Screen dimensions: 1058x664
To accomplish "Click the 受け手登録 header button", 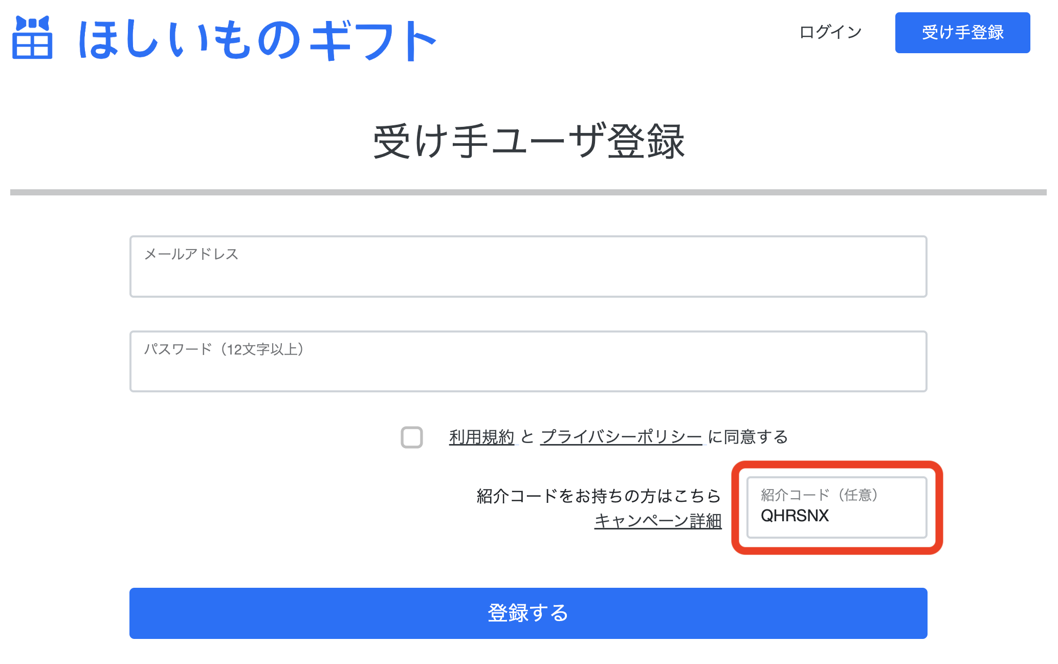I will pyautogui.click(x=962, y=32).
